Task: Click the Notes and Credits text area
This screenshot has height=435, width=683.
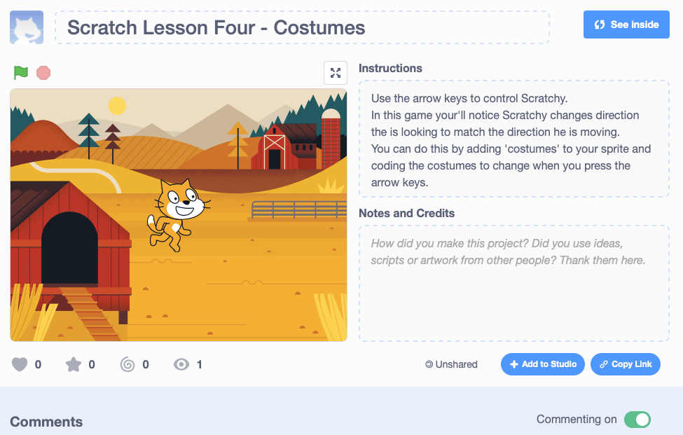Action: pyautogui.click(x=513, y=282)
